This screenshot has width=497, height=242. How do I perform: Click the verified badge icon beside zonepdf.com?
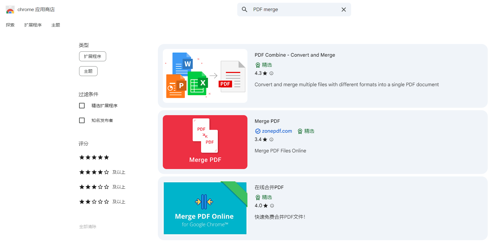[258, 131]
